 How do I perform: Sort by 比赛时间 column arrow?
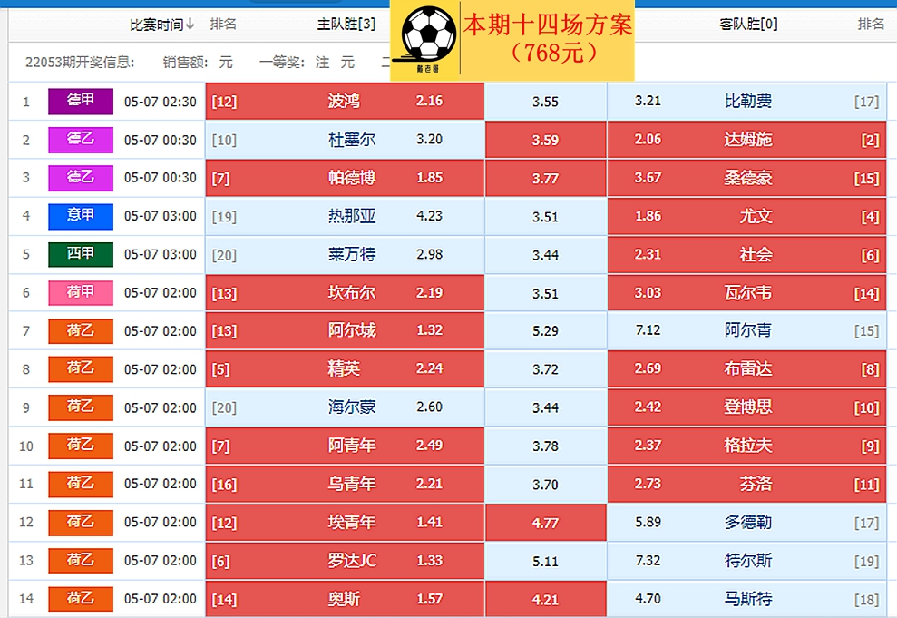(x=190, y=24)
